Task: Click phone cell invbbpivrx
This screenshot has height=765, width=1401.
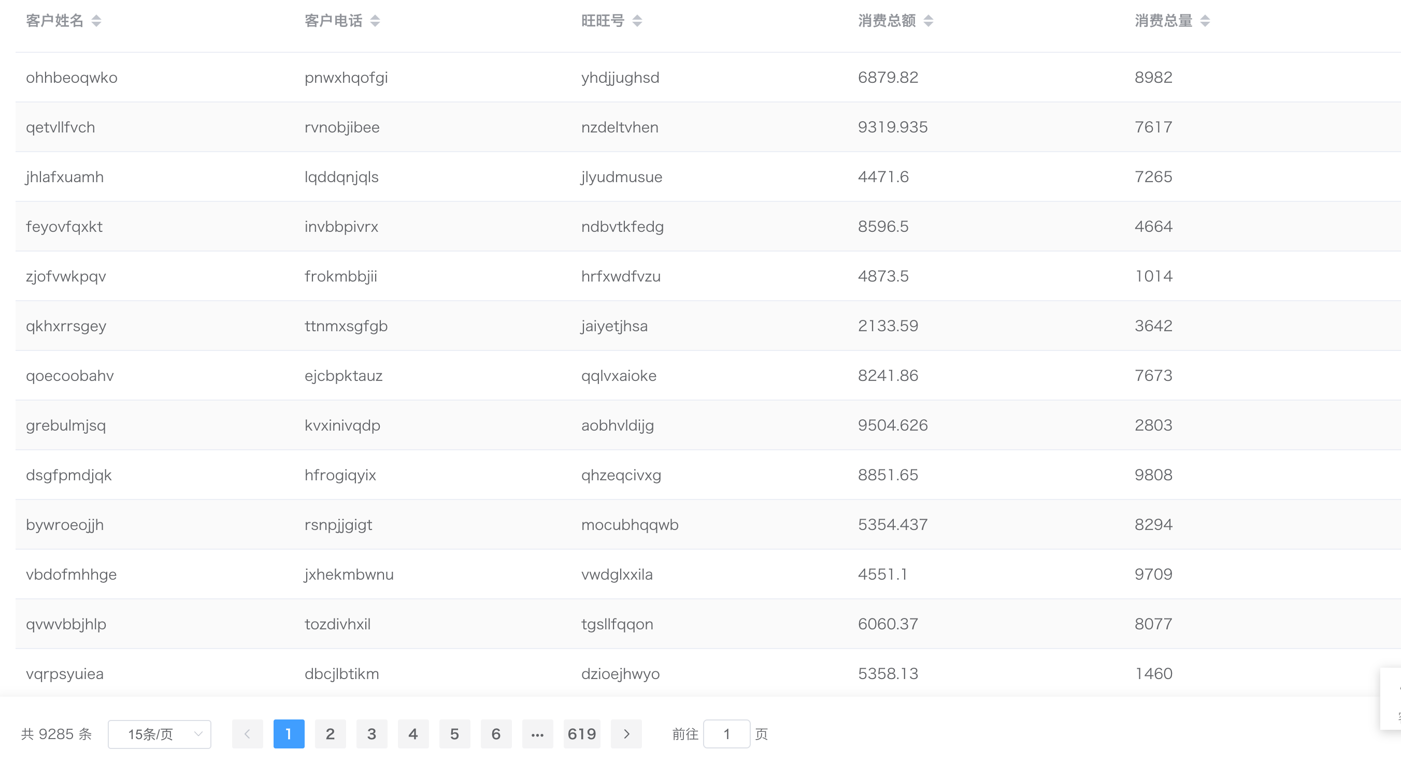Action: tap(341, 227)
